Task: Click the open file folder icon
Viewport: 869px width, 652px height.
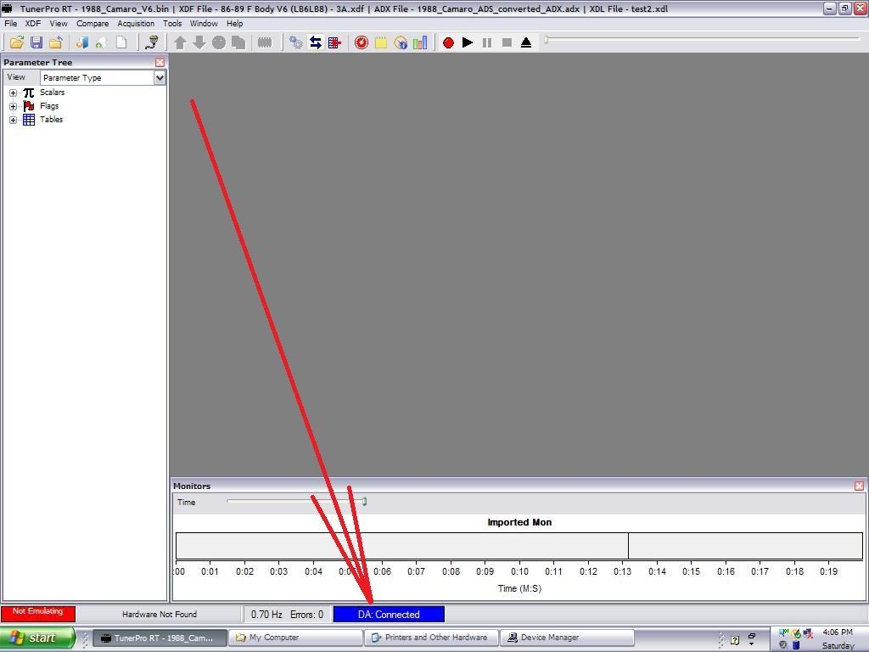Action: point(16,42)
